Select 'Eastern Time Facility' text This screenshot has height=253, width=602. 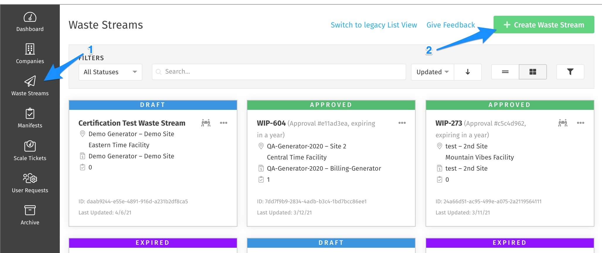tap(119, 145)
